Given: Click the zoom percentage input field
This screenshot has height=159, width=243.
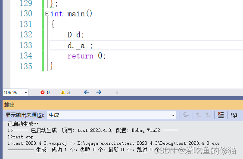Looking at the screenshot, I should [13, 92].
